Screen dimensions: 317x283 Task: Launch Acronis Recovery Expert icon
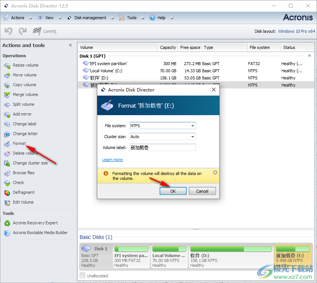tap(7, 223)
